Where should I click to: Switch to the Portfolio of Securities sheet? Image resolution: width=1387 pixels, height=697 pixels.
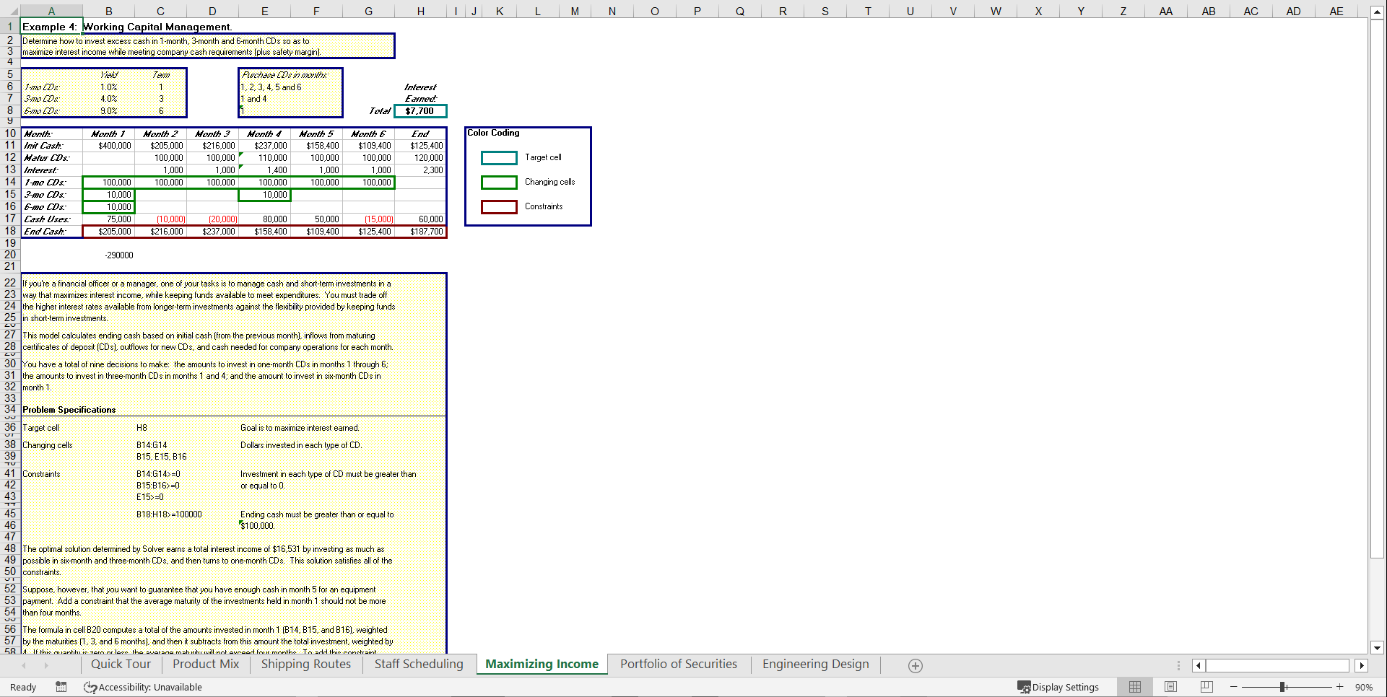678,664
